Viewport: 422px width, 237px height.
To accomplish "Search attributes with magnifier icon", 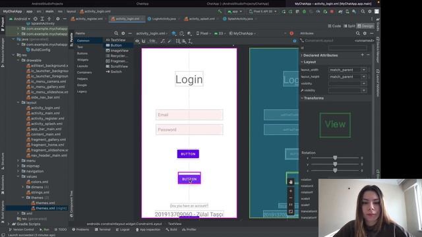I will 357,34.
